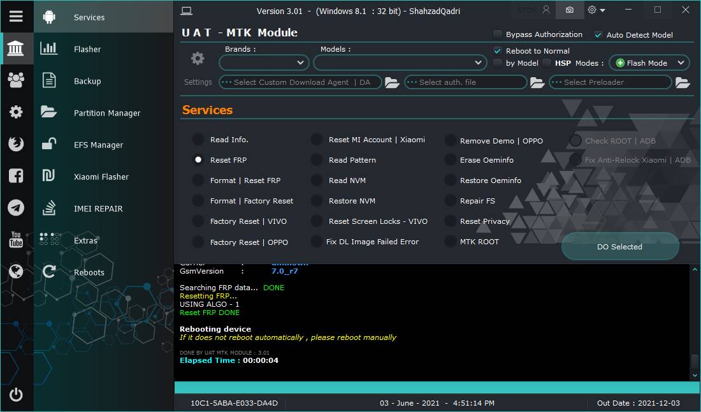
Task: Click the Select auth. file field
Action: (x=465, y=82)
